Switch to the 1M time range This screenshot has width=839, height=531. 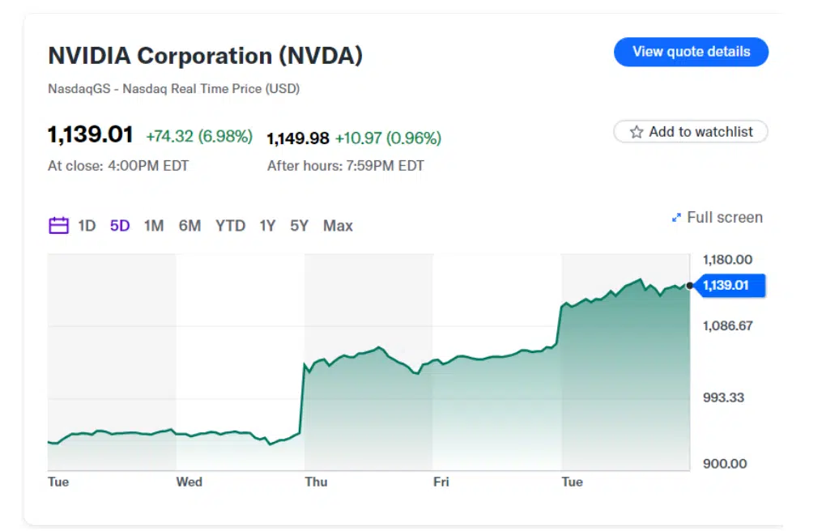tap(152, 226)
